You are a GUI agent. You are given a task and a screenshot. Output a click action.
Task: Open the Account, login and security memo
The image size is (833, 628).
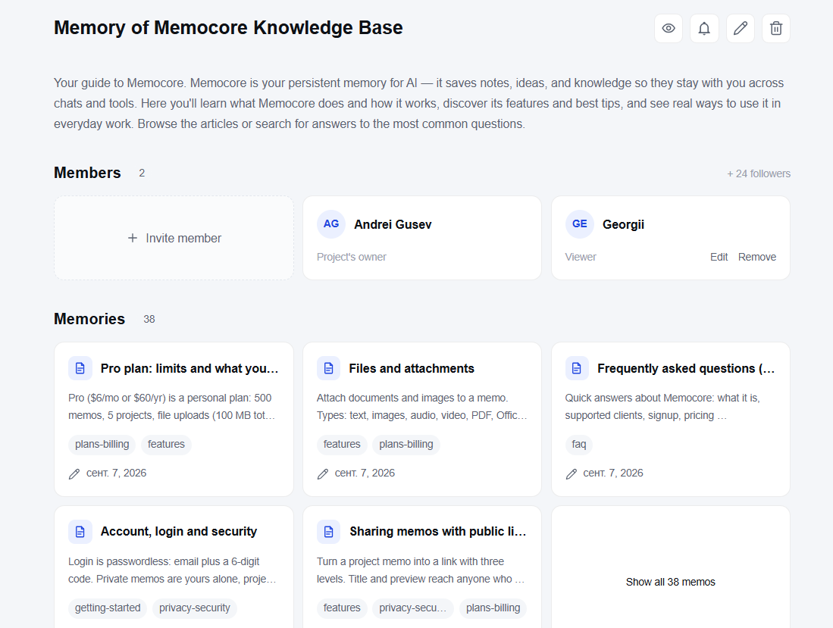point(179,531)
